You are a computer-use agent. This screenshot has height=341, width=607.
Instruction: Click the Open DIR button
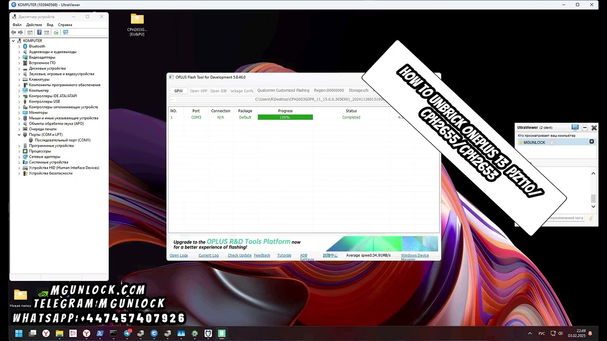(219, 91)
